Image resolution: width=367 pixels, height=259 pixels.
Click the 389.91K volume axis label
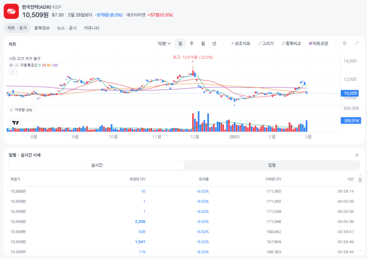[351, 120]
